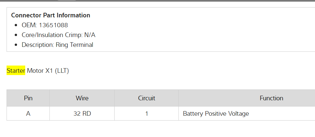Screen dimensions: 315x137
Task: Click the white handle in the top gray bar
Action: click(x=67, y=0)
